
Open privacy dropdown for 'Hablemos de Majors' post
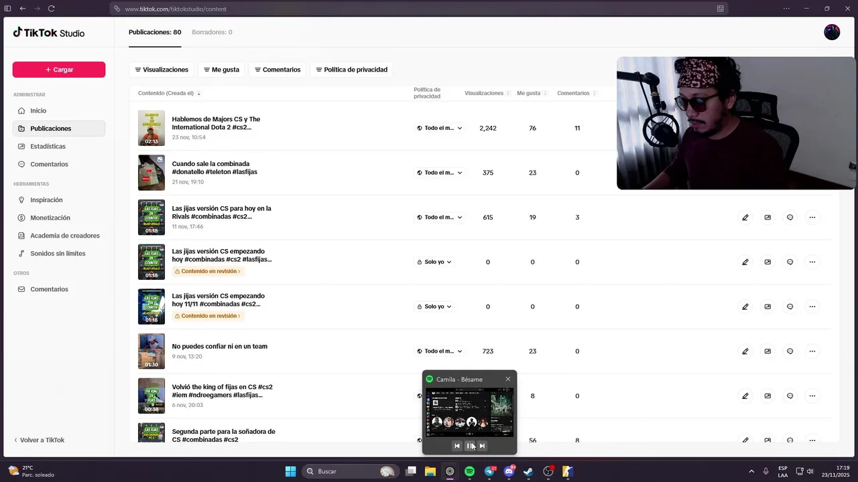click(440, 128)
